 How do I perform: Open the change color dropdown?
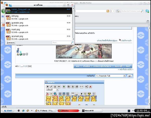pos(52,90)
